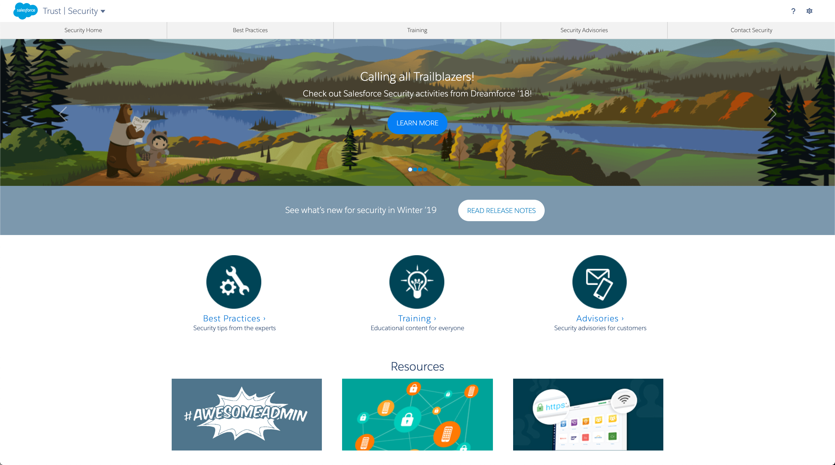Click the HTTPS browser resource thumbnail
The height and width of the screenshot is (465, 835).
coord(588,414)
